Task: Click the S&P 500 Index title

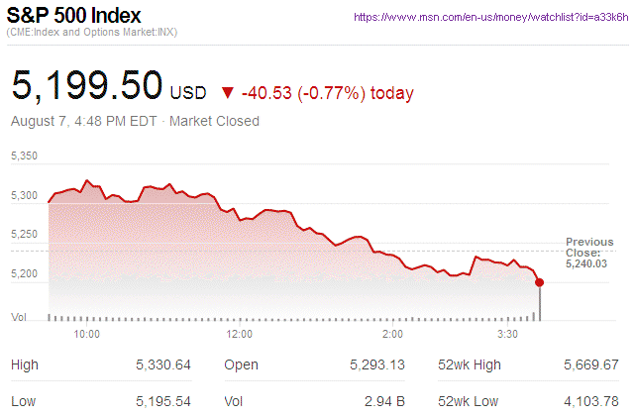Action: [75, 17]
